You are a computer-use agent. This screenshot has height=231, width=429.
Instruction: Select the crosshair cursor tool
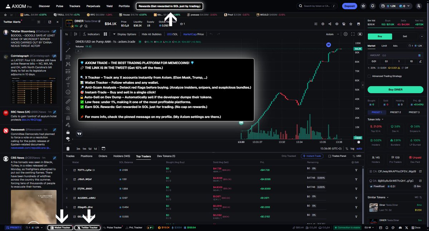[x=68, y=43]
